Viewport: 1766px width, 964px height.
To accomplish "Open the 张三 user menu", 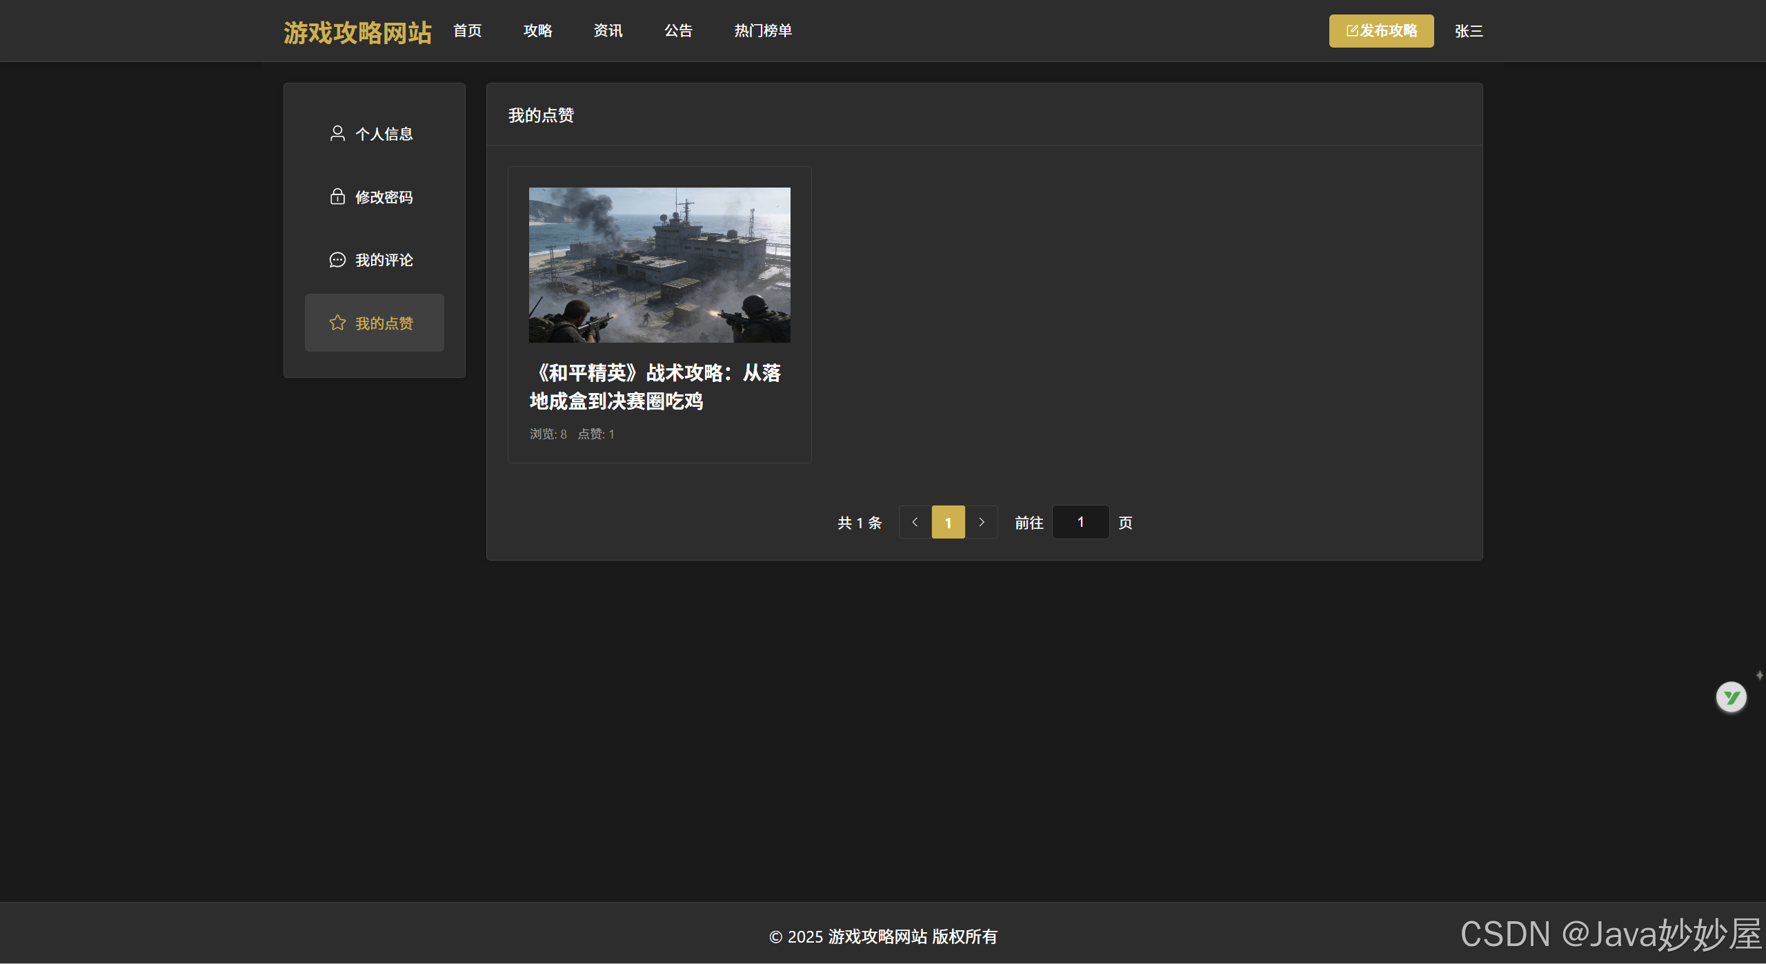I will [1469, 31].
